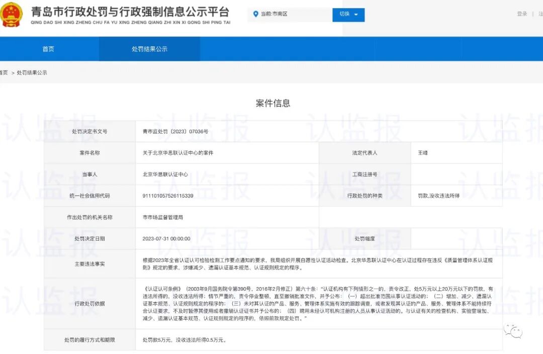
Task: Click the 登录 link
Action: point(521,14)
